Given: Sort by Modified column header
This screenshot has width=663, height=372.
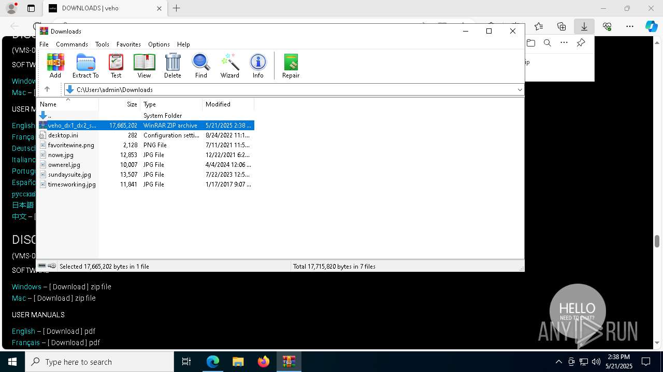Looking at the screenshot, I should [x=228, y=104].
